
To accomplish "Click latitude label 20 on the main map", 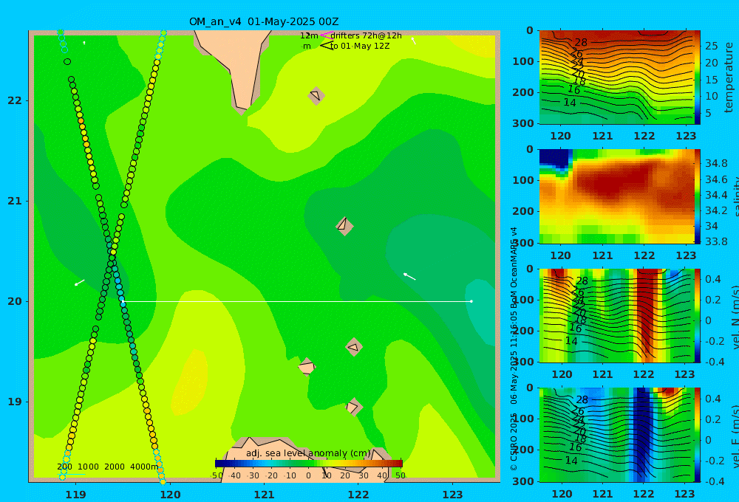I will pos(15,301).
